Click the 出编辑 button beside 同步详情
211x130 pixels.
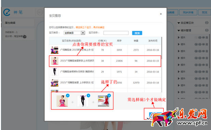click(172, 12)
